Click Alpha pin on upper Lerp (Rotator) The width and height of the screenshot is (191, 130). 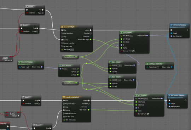click(121, 48)
